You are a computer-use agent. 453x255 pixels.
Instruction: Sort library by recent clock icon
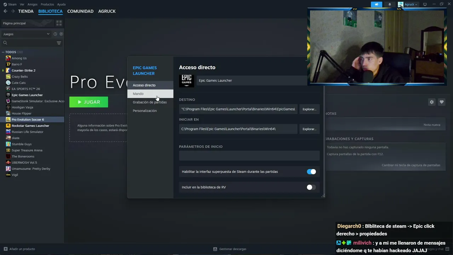pyautogui.click(x=55, y=34)
